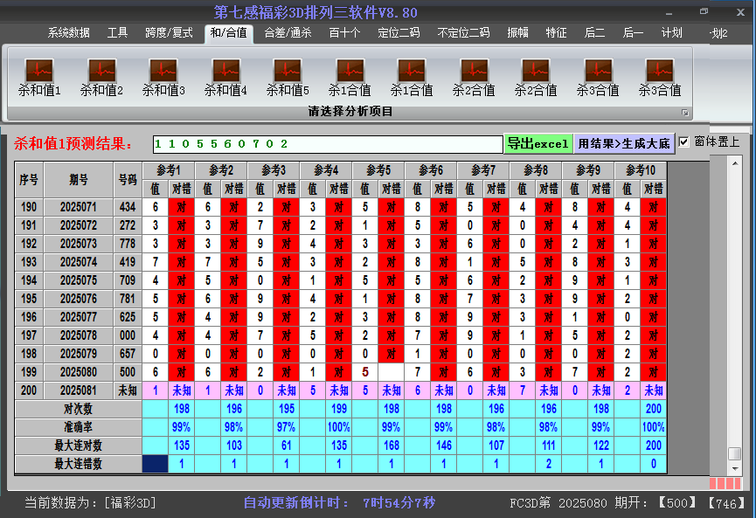
Task: Switch to the 特征 tab
Action: [556, 33]
